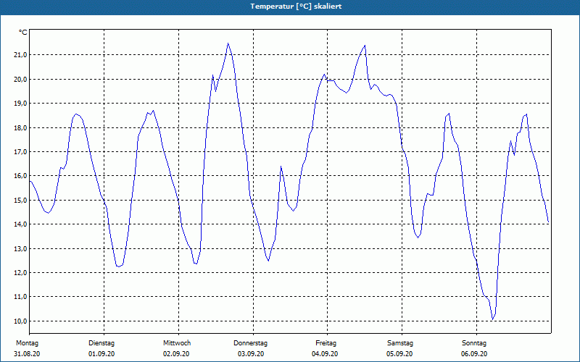Click the 17,0 y-axis value

pos(20,152)
